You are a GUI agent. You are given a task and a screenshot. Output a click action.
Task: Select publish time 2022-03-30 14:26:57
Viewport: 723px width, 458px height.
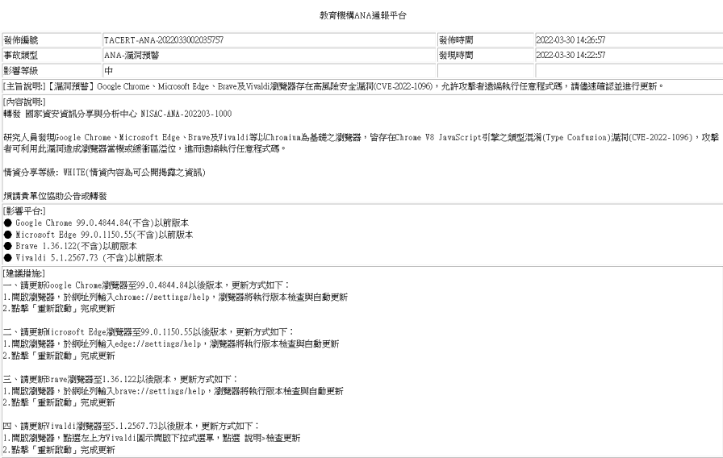(570, 40)
